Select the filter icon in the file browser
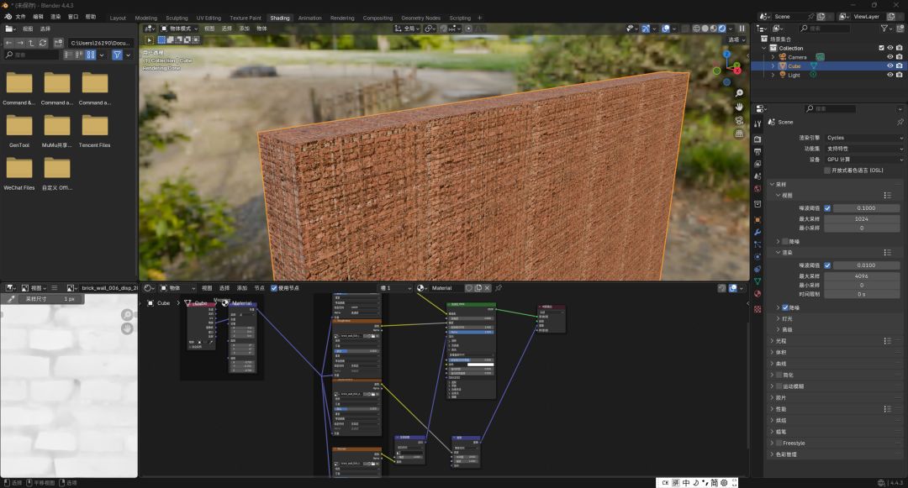This screenshot has height=488, width=908. point(117,55)
